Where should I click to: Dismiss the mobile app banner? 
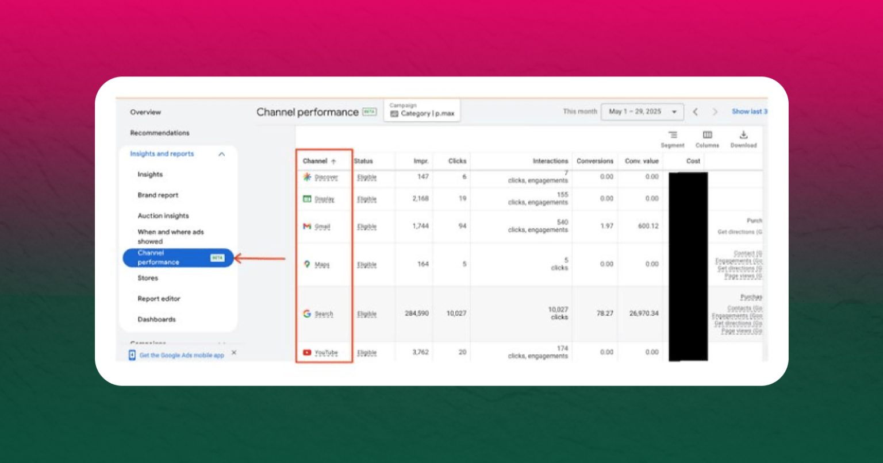pyautogui.click(x=233, y=353)
